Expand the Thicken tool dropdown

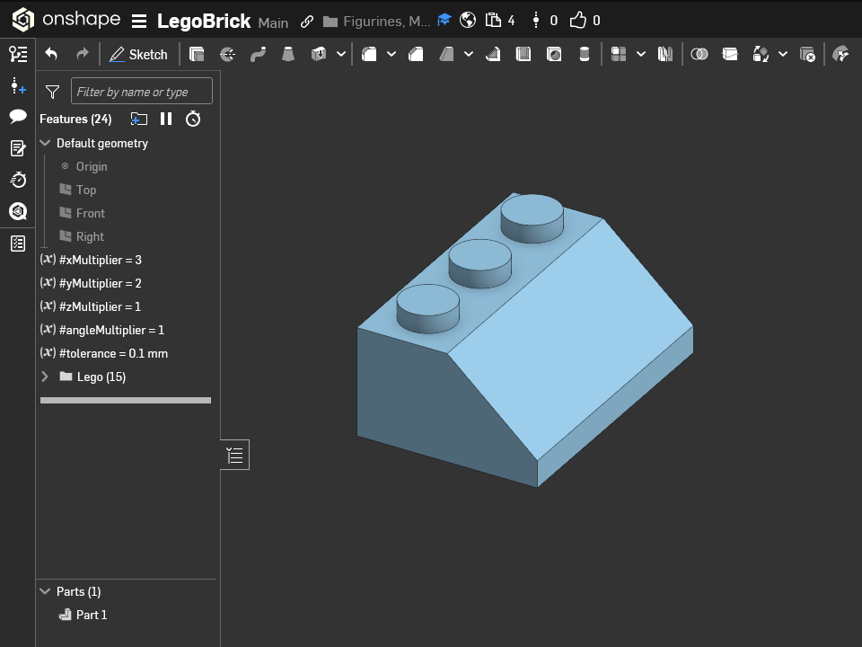[341, 54]
